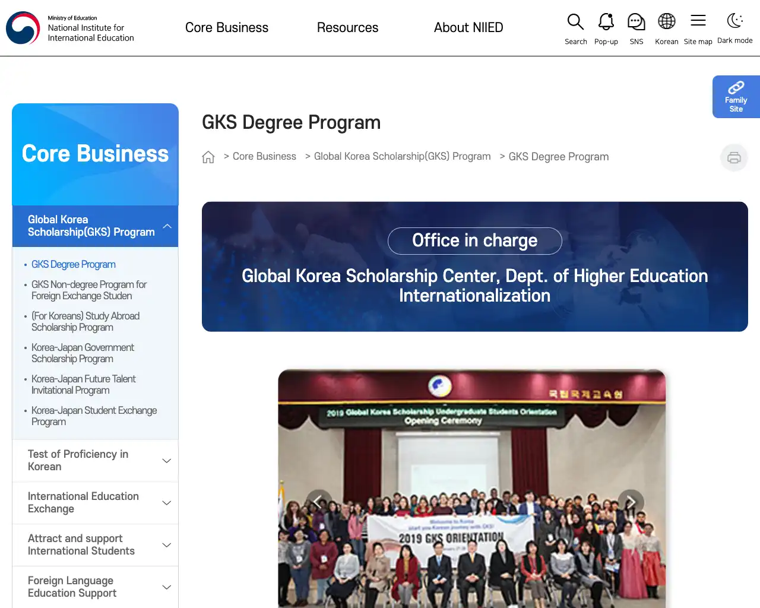This screenshot has height=608, width=760.
Task: Expand Attract and support International Students
Action: (95, 545)
